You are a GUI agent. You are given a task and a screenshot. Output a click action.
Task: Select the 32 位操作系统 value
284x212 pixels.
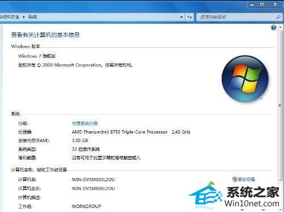pyautogui.click(x=86, y=149)
